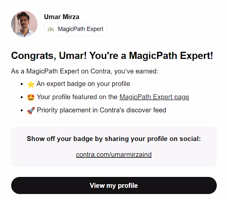Click the bullet dot before the star emoji
Viewport: 227px width, 200px height.
coord(22,84)
